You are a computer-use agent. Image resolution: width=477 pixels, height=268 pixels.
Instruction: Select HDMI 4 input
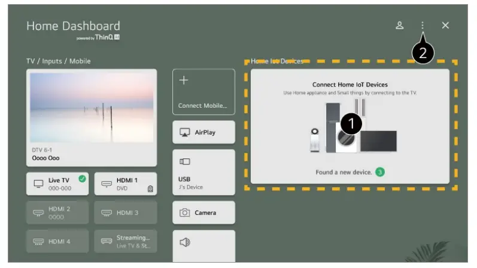[57, 241]
